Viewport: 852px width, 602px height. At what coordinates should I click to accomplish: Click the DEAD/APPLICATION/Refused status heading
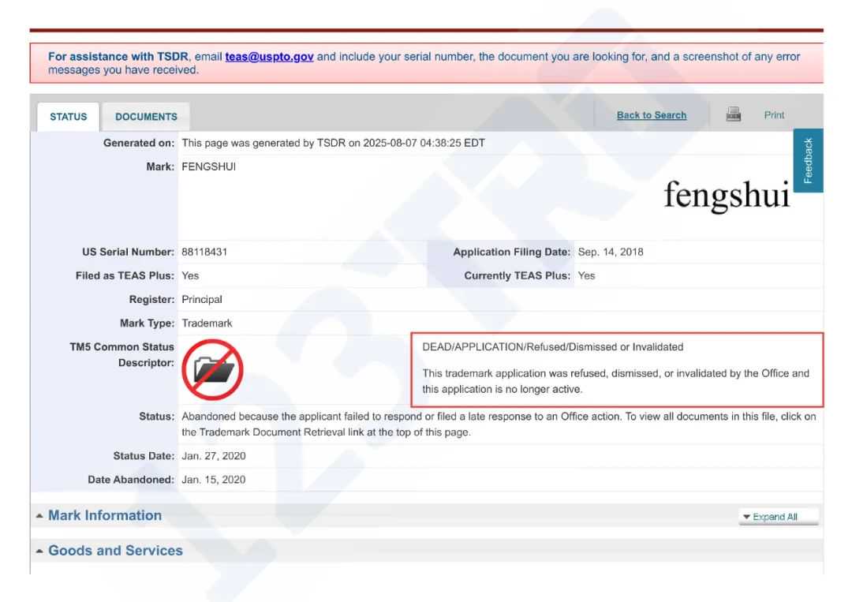[x=552, y=346]
